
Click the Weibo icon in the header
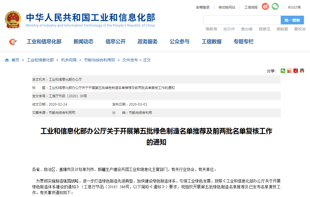pyautogui.click(x=265, y=7)
